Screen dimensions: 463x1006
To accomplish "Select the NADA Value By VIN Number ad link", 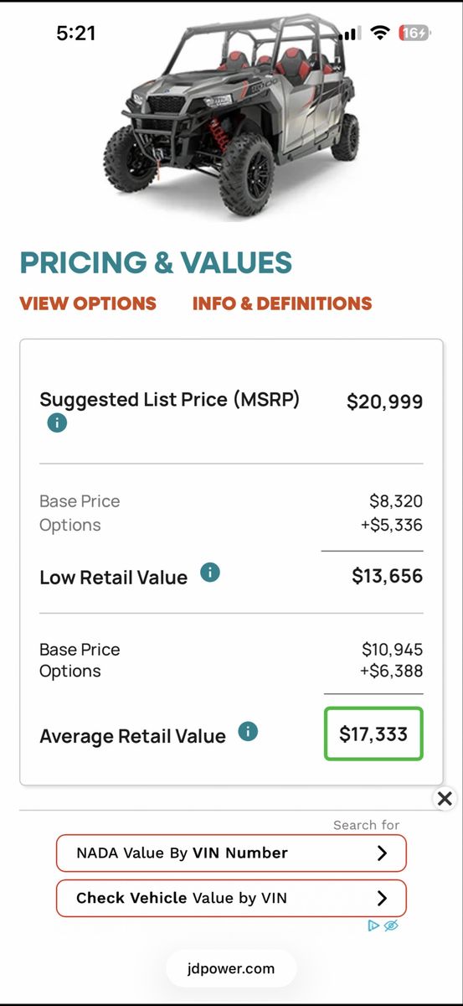I will (231, 853).
